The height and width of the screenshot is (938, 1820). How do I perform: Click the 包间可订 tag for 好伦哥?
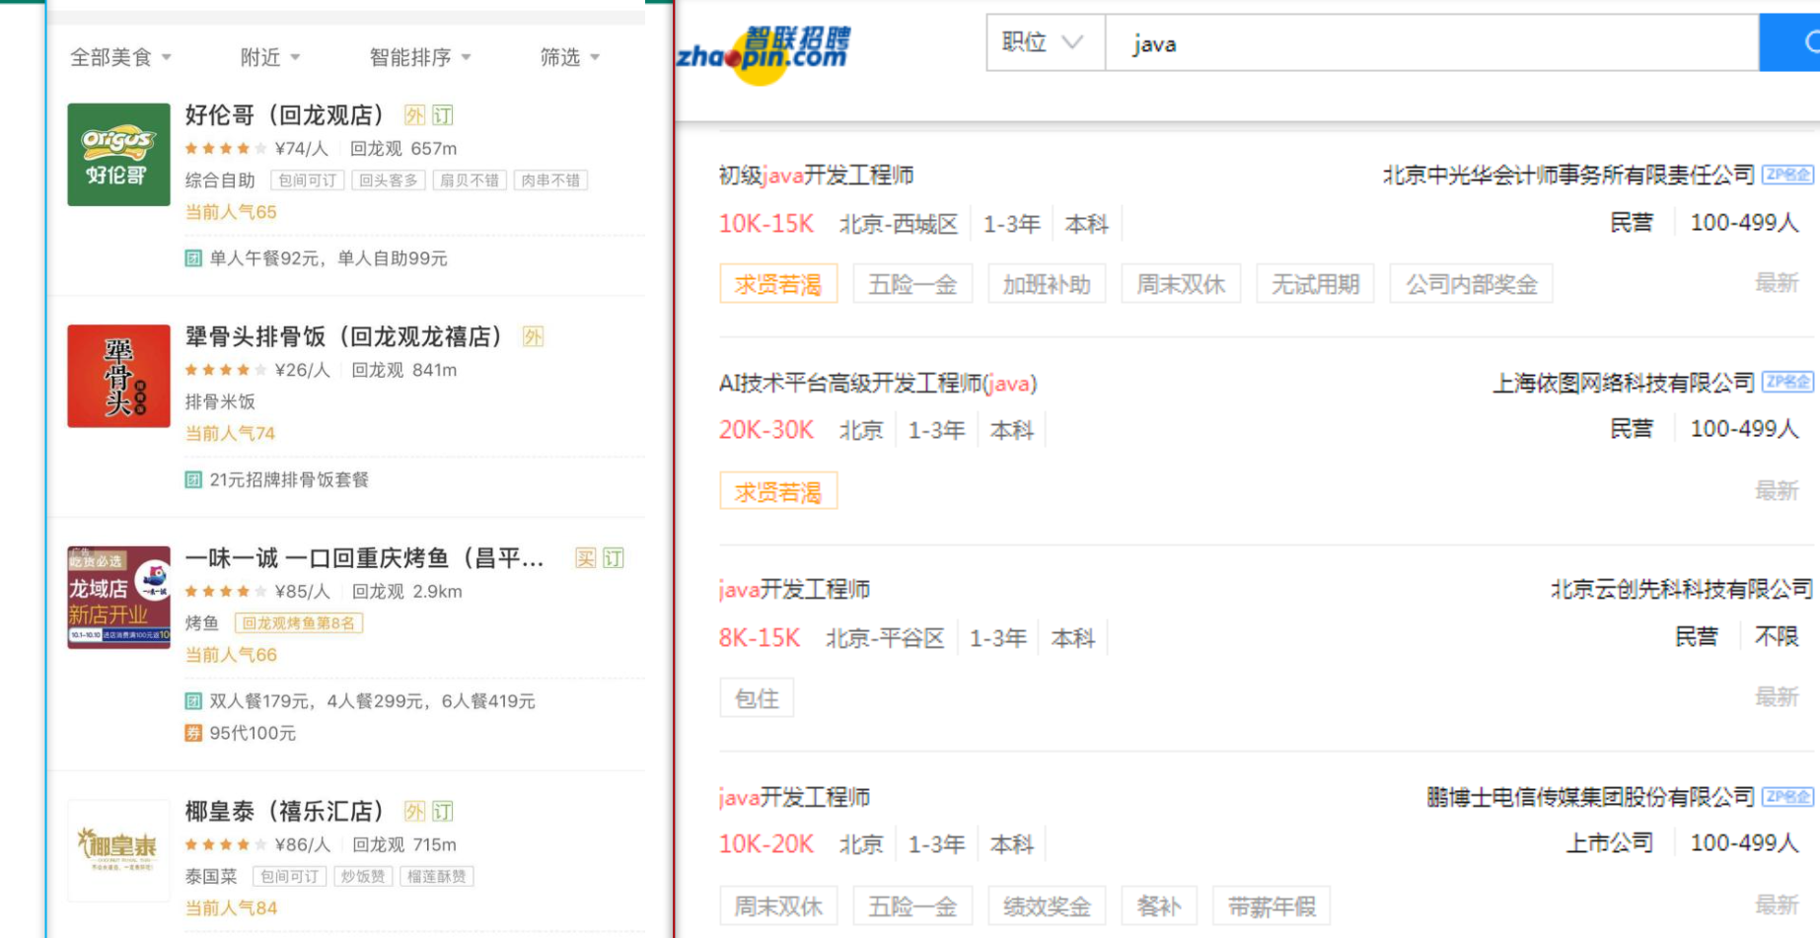pos(307,180)
